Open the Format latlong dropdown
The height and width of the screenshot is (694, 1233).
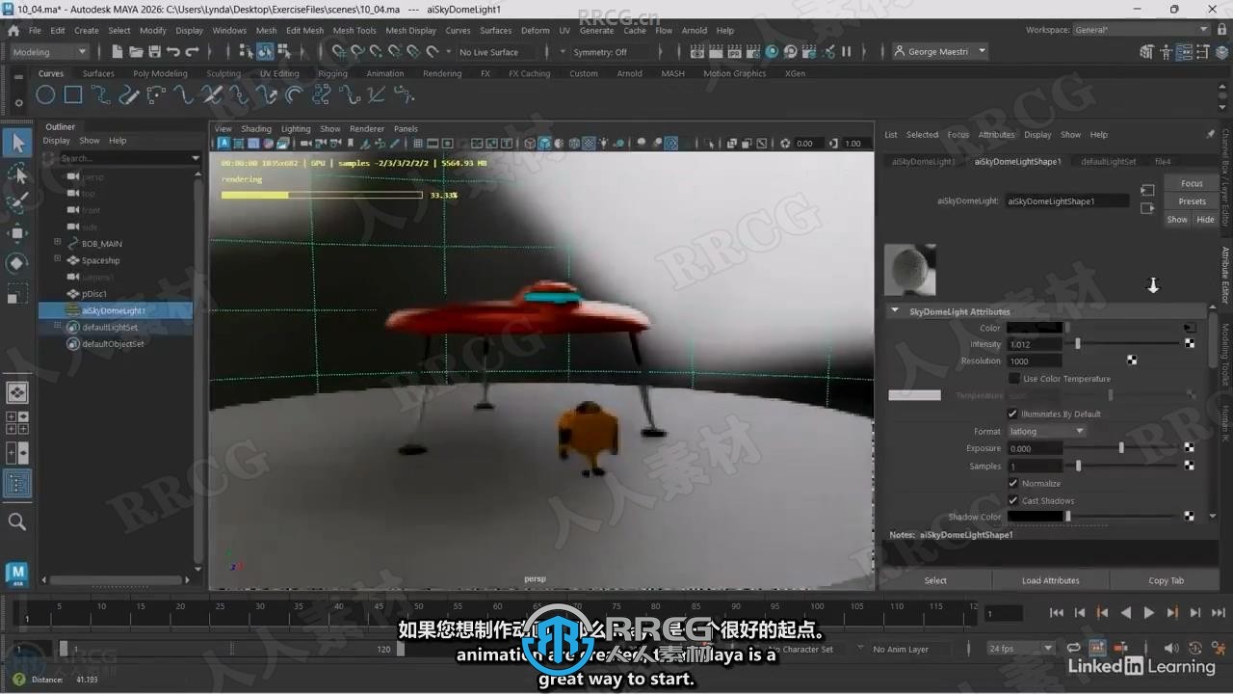click(1046, 431)
